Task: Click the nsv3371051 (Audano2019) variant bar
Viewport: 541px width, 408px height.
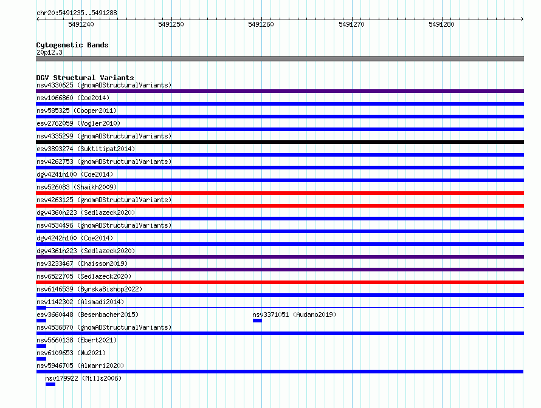Action: (x=257, y=321)
